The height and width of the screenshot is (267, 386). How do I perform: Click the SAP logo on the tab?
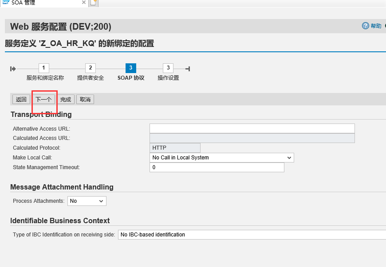pos(6,3)
